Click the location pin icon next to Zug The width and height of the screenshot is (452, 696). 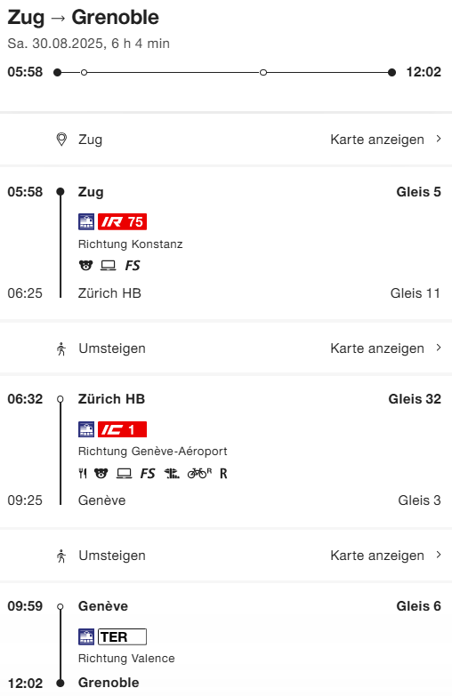tap(61, 140)
